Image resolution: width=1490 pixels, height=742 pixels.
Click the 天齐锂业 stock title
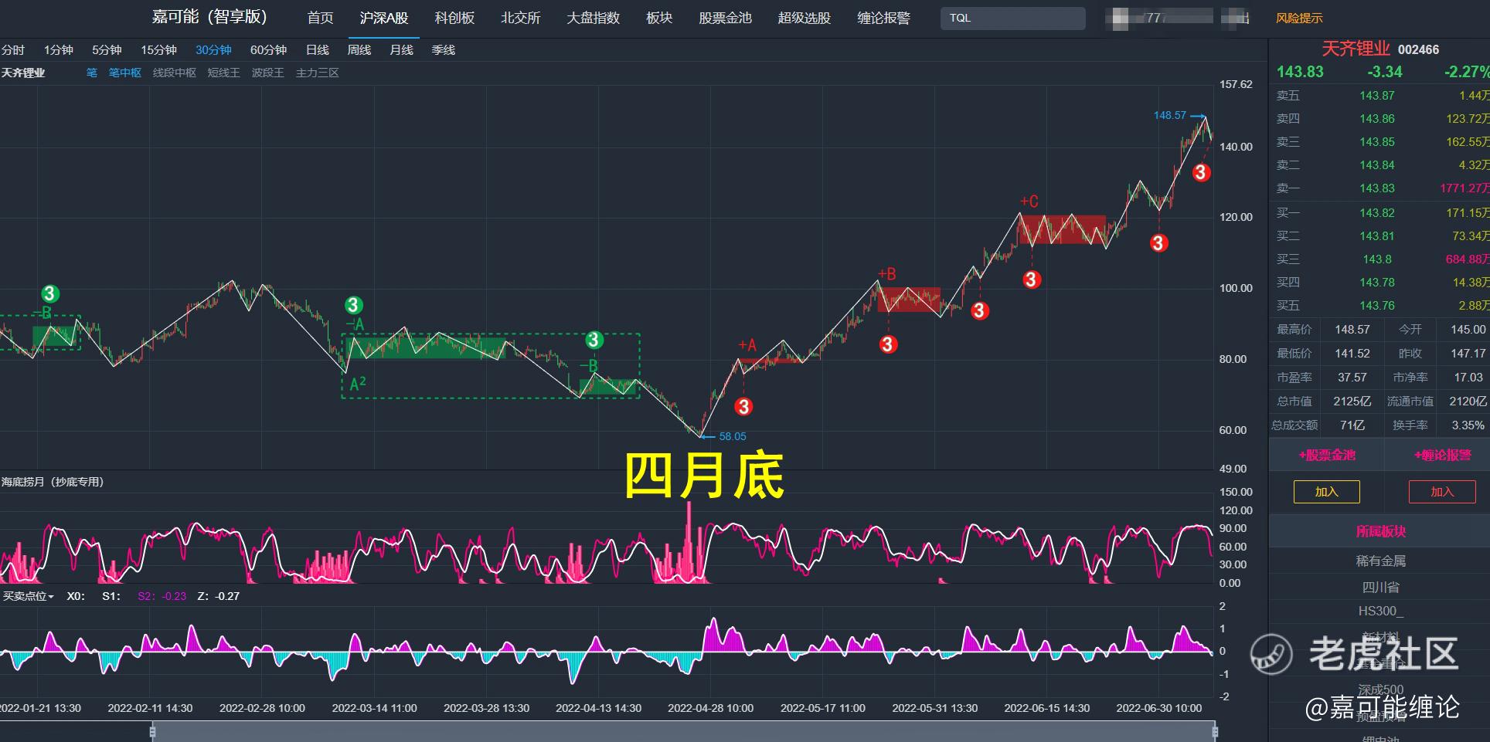[1356, 49]
